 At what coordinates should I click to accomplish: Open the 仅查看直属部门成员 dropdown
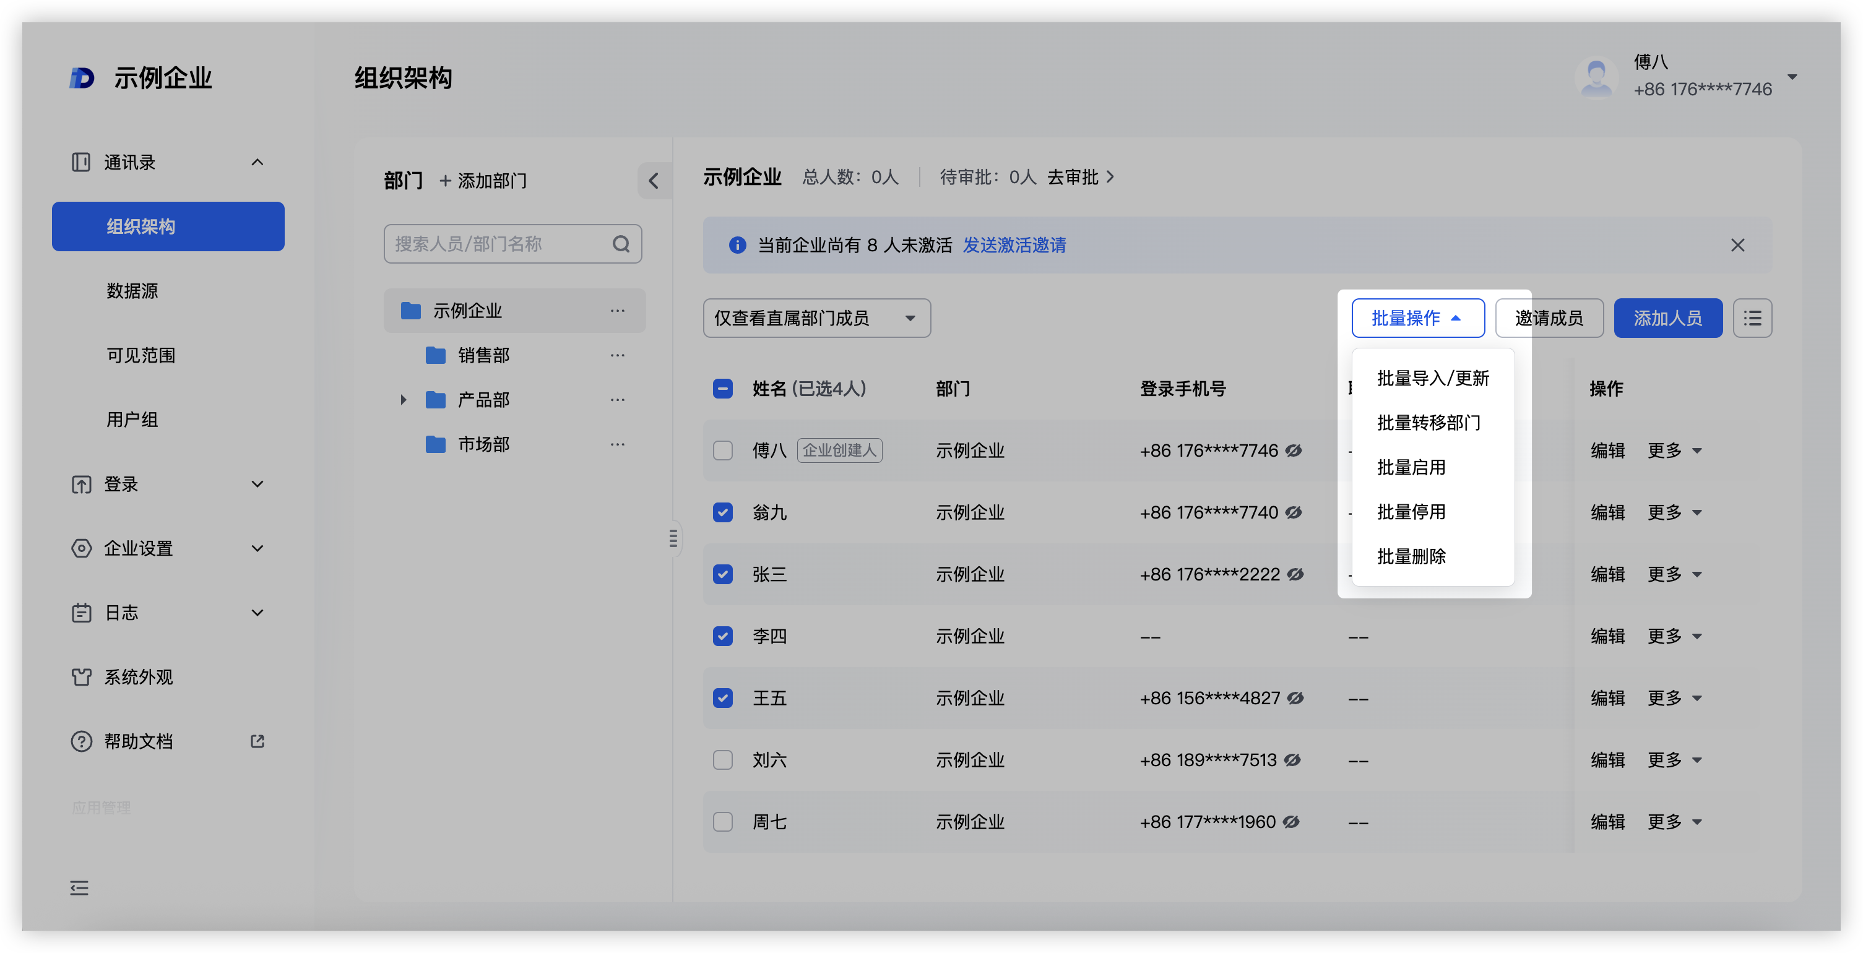816,318
